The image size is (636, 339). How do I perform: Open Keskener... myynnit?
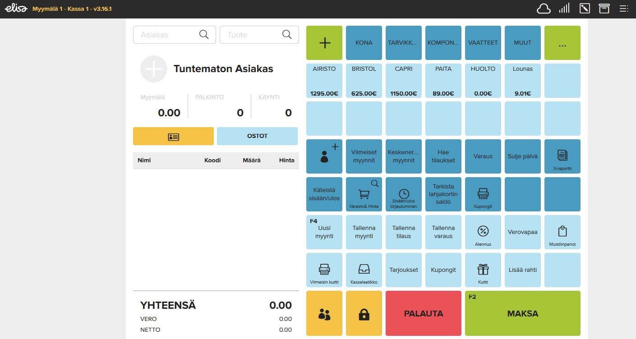(404, 156)
